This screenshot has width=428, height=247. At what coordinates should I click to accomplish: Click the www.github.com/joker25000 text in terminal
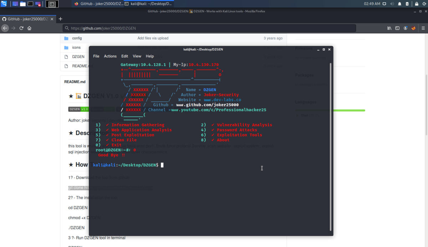208,105
